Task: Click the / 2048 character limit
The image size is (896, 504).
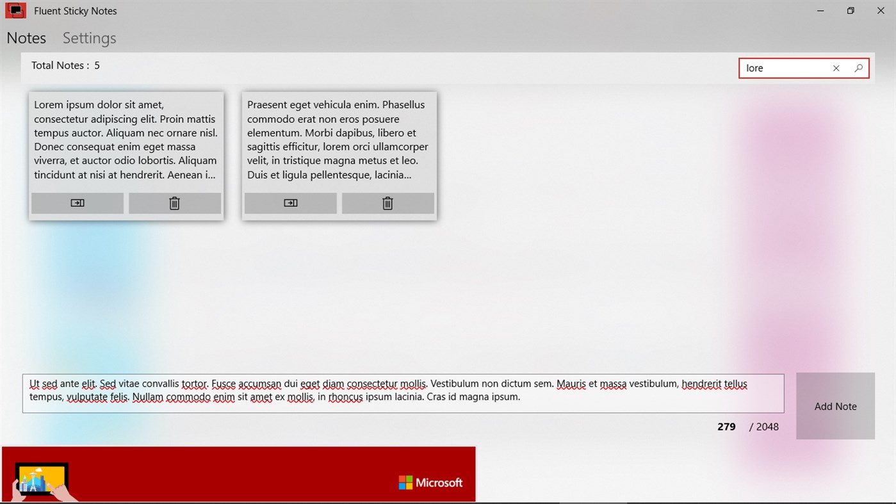Action: (764, 427)
